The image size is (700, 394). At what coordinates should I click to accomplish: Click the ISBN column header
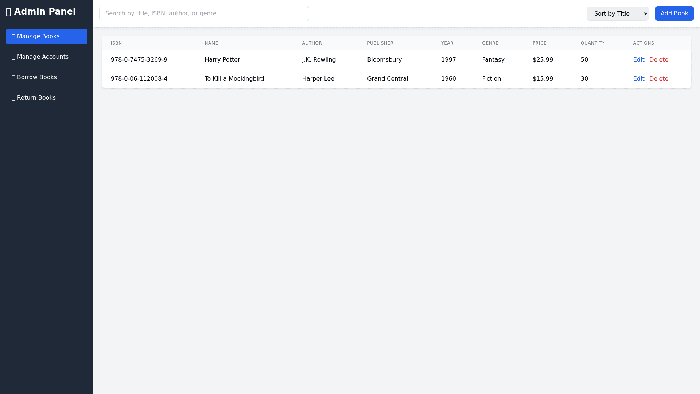click(116, 43)
